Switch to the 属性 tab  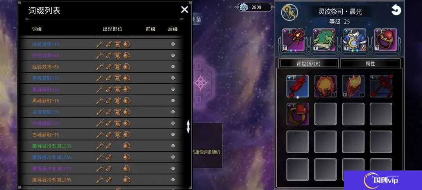[370, 63]
